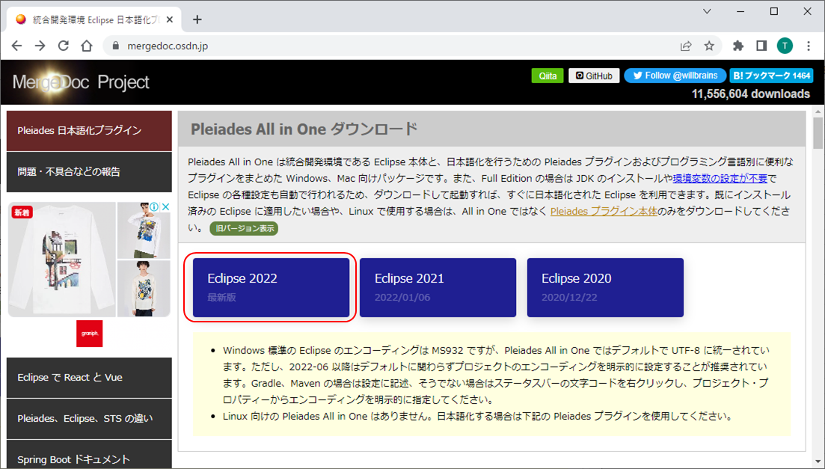Viewport: 825px width, 469px height.
Task: Open the GitHub badge in the page header
Action: tap(594, 75)
